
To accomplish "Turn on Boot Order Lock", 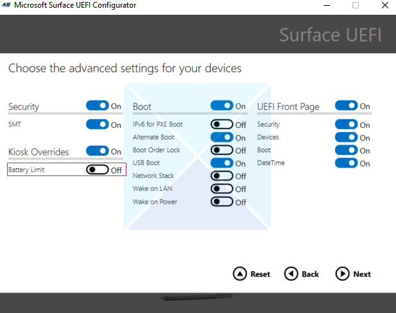I will click(221, 150).
